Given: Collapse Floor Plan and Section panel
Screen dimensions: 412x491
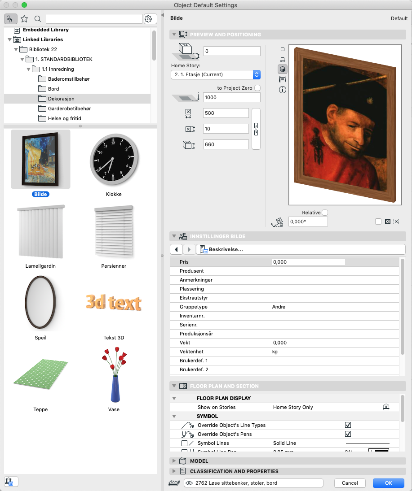Looking at the screenshot, I should tap(174, 386).
